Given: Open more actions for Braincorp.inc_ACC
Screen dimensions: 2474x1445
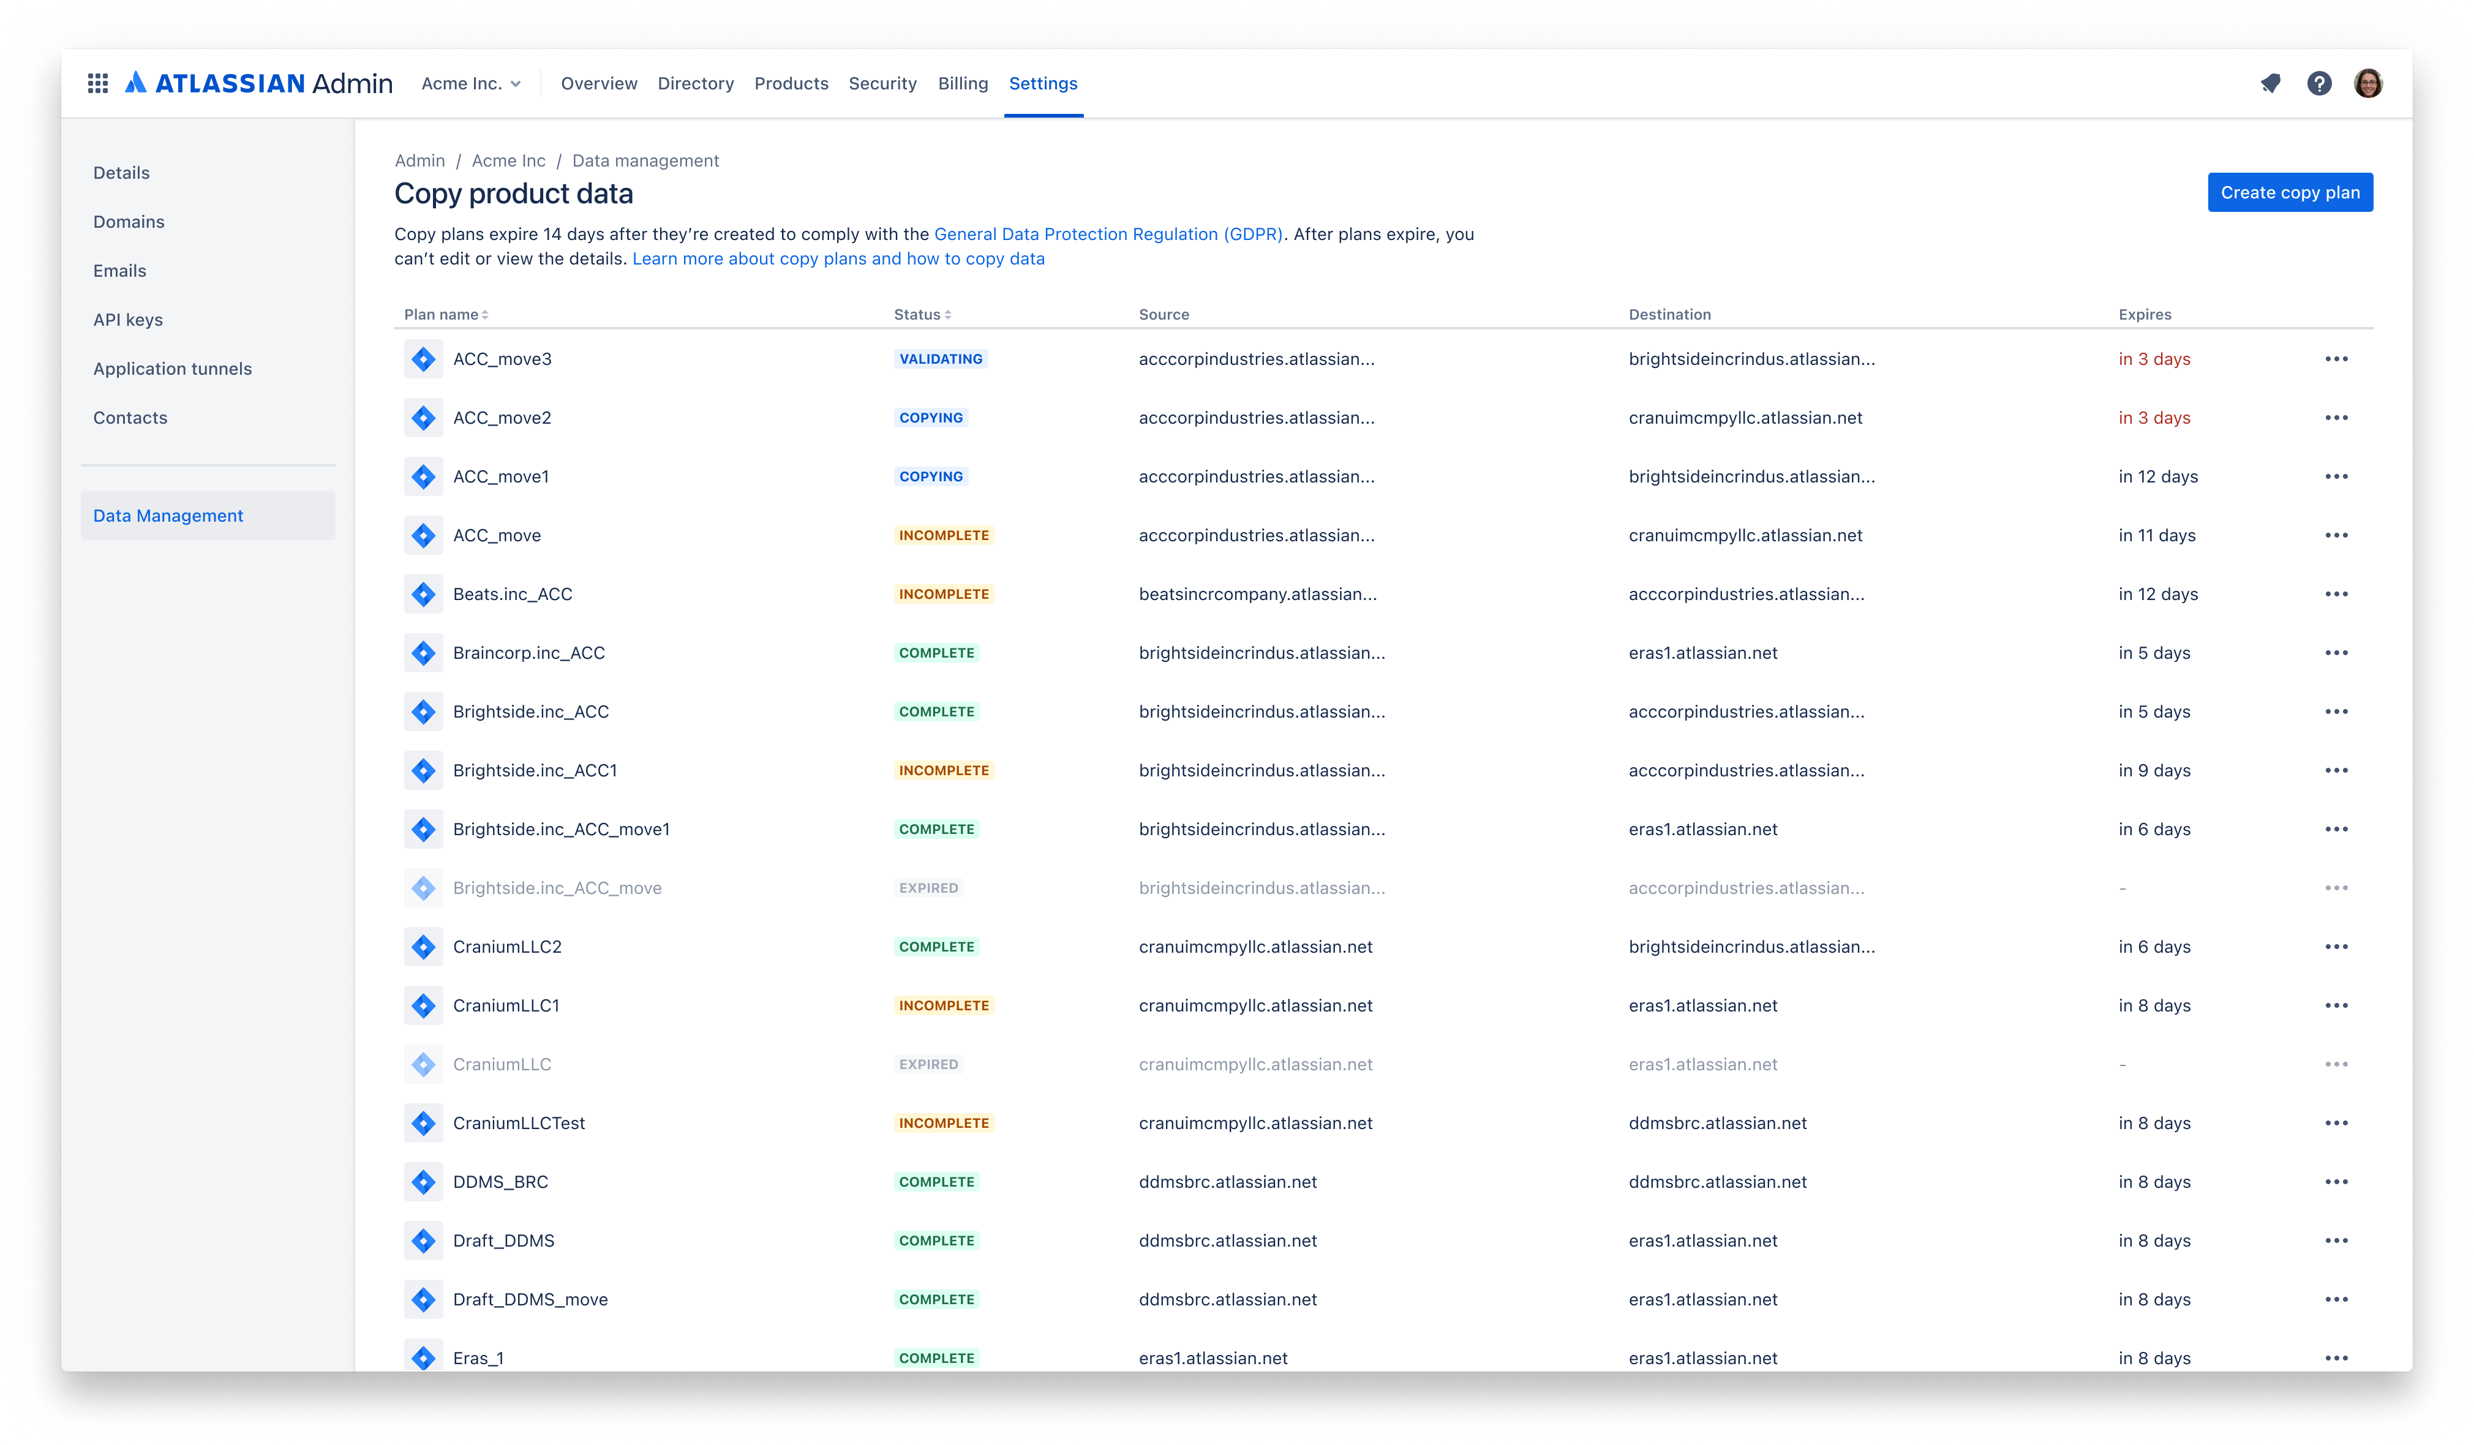Looking at the screenshot, I should click(x=2337, y=653).
